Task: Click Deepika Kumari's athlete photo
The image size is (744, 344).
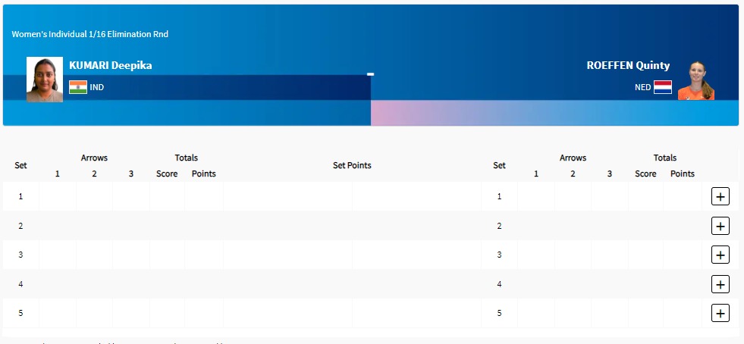Action: [x=45, y=80]
